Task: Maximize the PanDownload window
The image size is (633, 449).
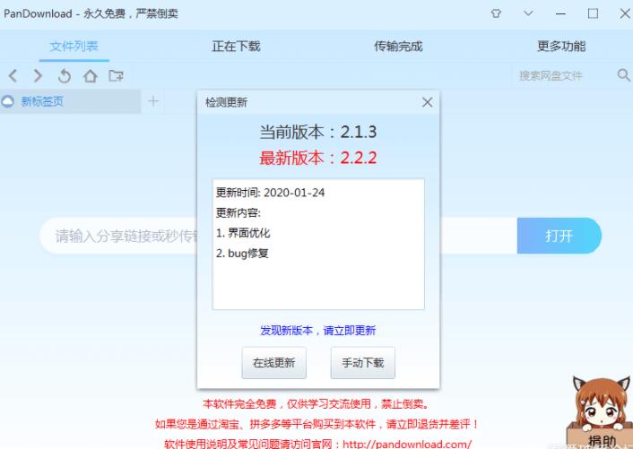Action: click(x=593, y=13)
